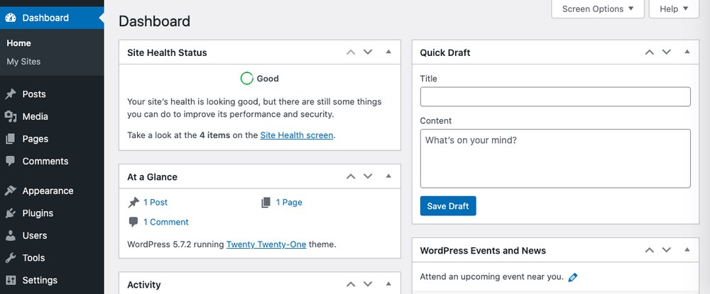Open the 1 Comment link
The height and width of the screenshot is (294, 710).
[165, 222]
